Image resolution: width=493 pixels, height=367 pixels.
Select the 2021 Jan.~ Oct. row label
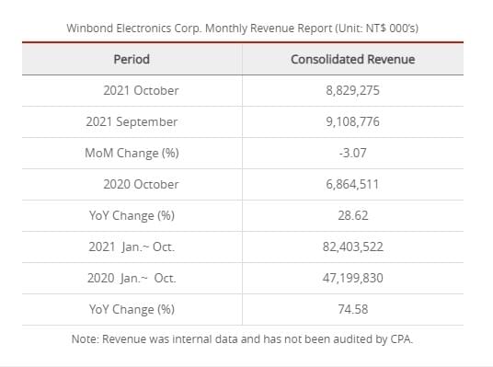coord(132,247)
